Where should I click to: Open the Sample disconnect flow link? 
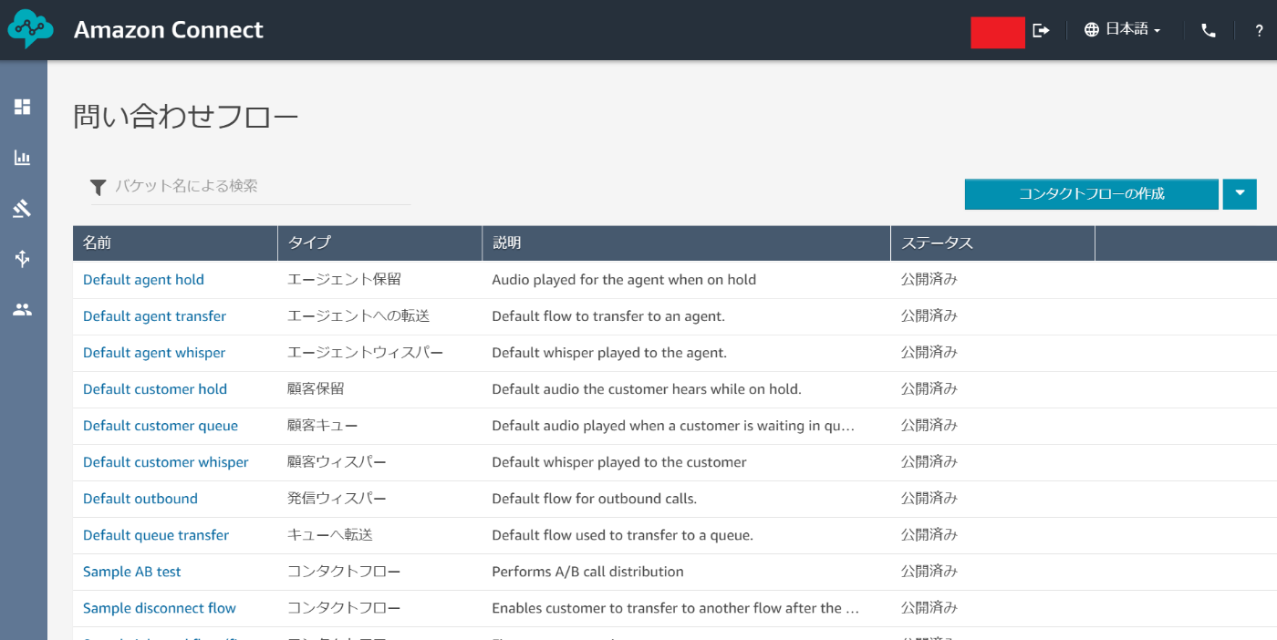click(x=160, y=608)
